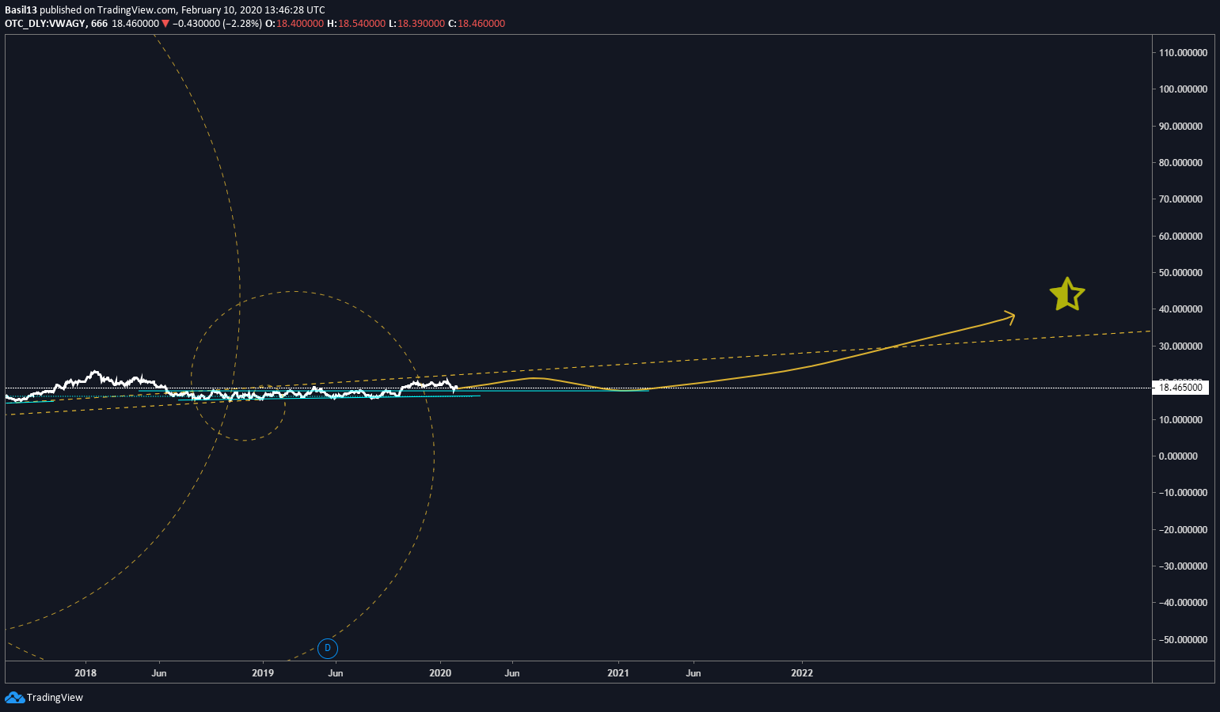Click the OTC_DLY:VWAGY symbol title
Screen dimensions: 1220x712
(44, 24)
